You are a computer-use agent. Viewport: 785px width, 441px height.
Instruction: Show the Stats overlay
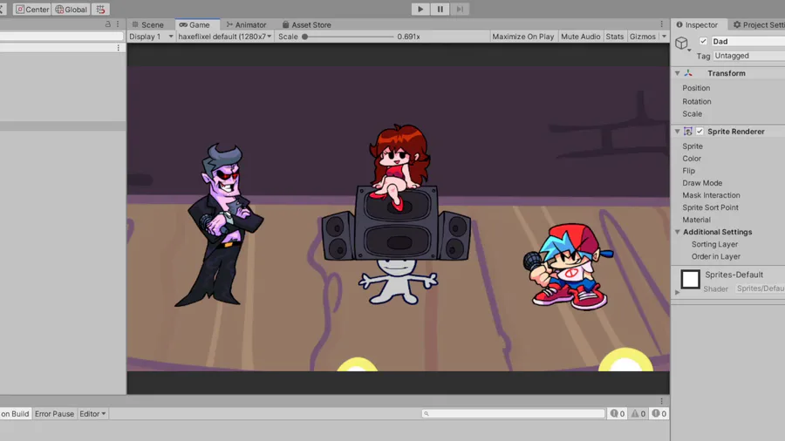coord(614,37)
